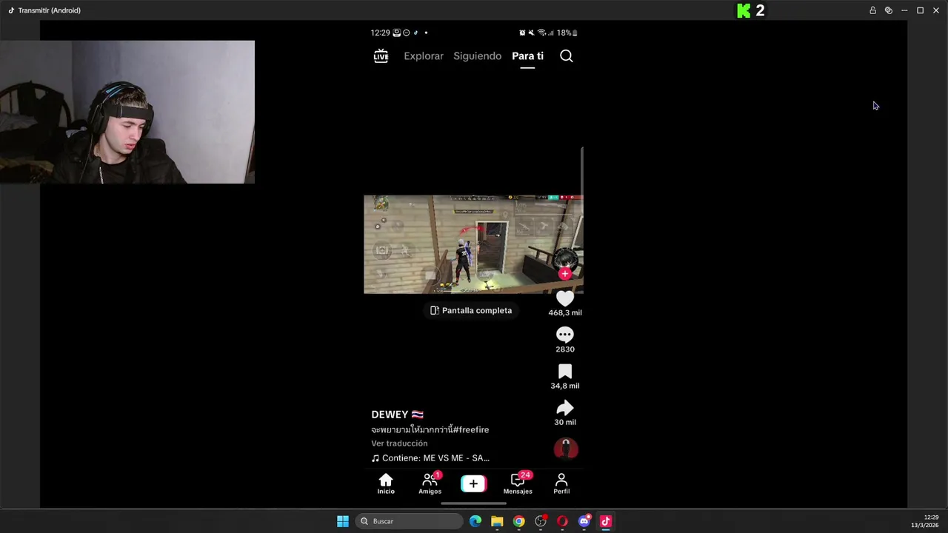Open File Explorer from taskbar
This screenshot has width=948, height=533.
tap(497, 521)
